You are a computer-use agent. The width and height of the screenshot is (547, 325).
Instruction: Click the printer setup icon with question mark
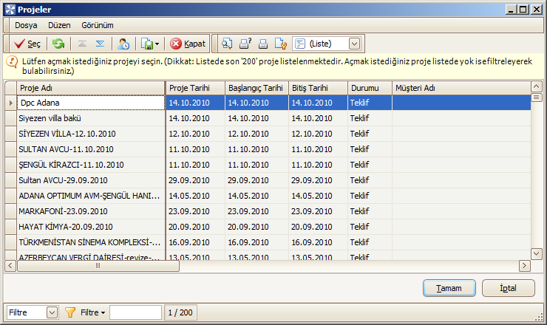pyautogui.click(x=245, y=44)
